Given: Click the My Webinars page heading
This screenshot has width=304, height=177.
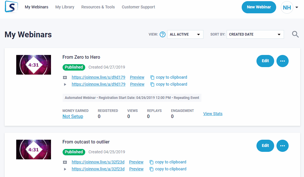Looking at the screenshot, I should tap(28, 35).
